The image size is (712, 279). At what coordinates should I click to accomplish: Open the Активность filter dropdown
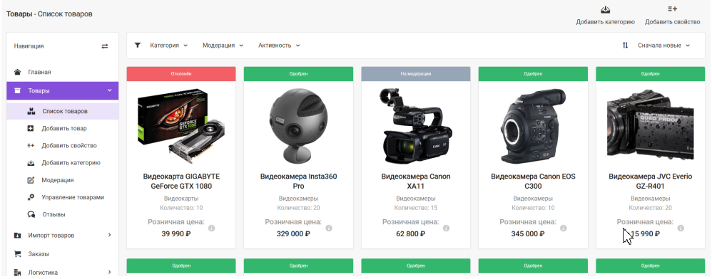coord(279,46)
